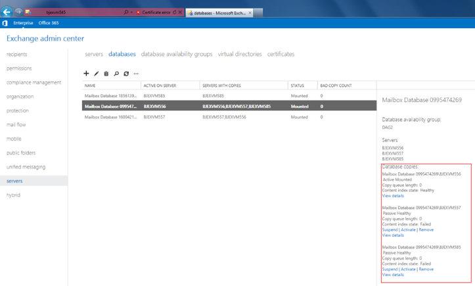Click the Certificate error warning

[x=154, y=12]
